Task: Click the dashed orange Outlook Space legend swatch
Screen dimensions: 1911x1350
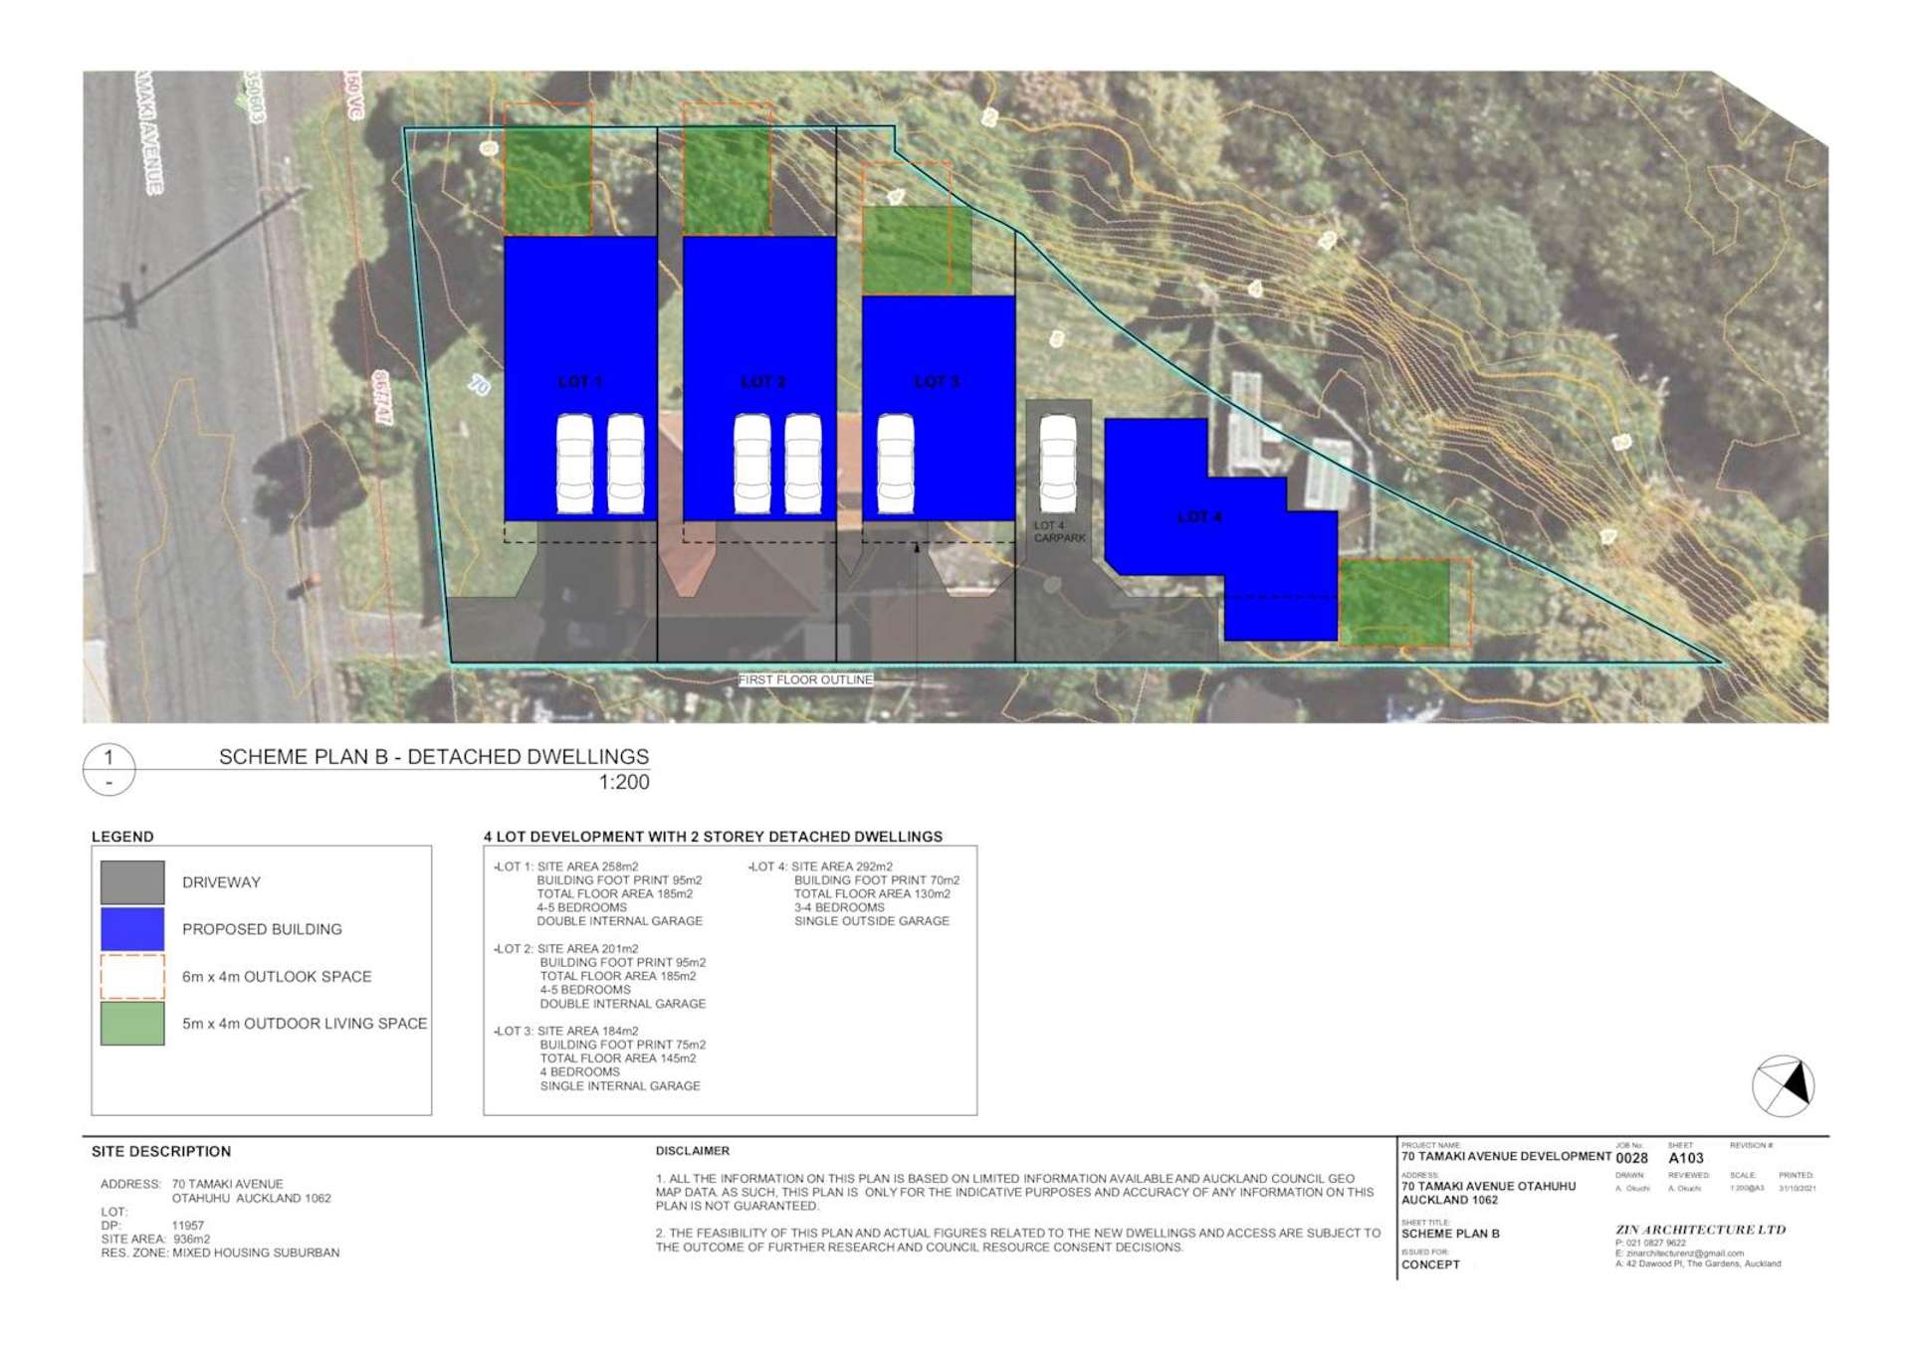Action: [x=132, y=977]
